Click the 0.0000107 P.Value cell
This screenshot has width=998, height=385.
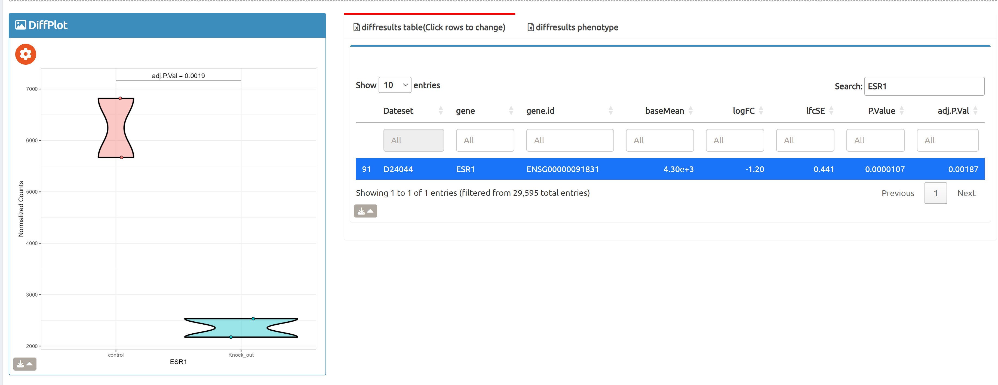coord(885,169)
